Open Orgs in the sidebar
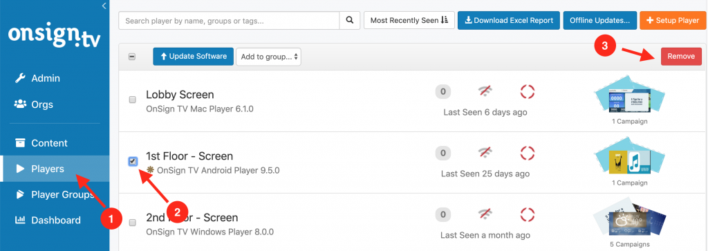 pos(34,104)
